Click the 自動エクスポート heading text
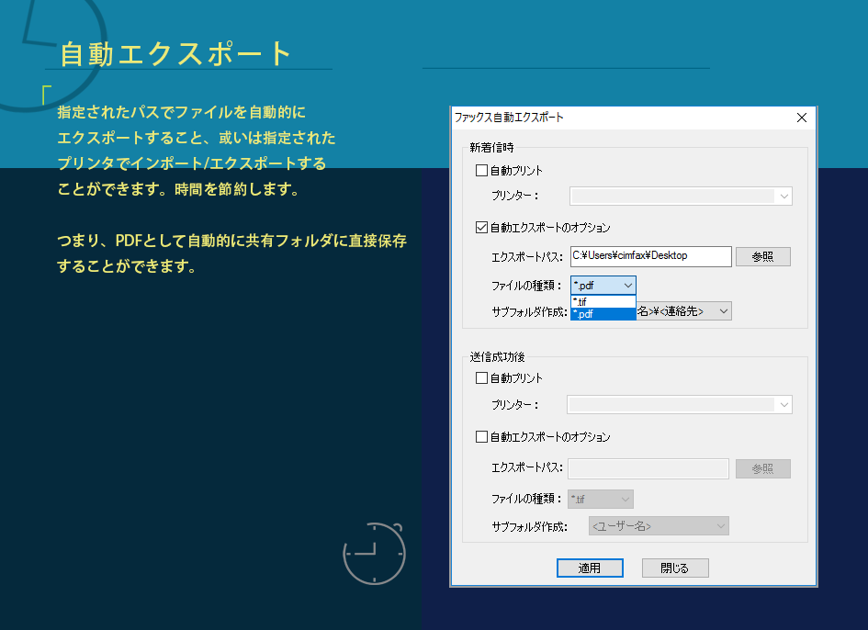 coord(176,53)
